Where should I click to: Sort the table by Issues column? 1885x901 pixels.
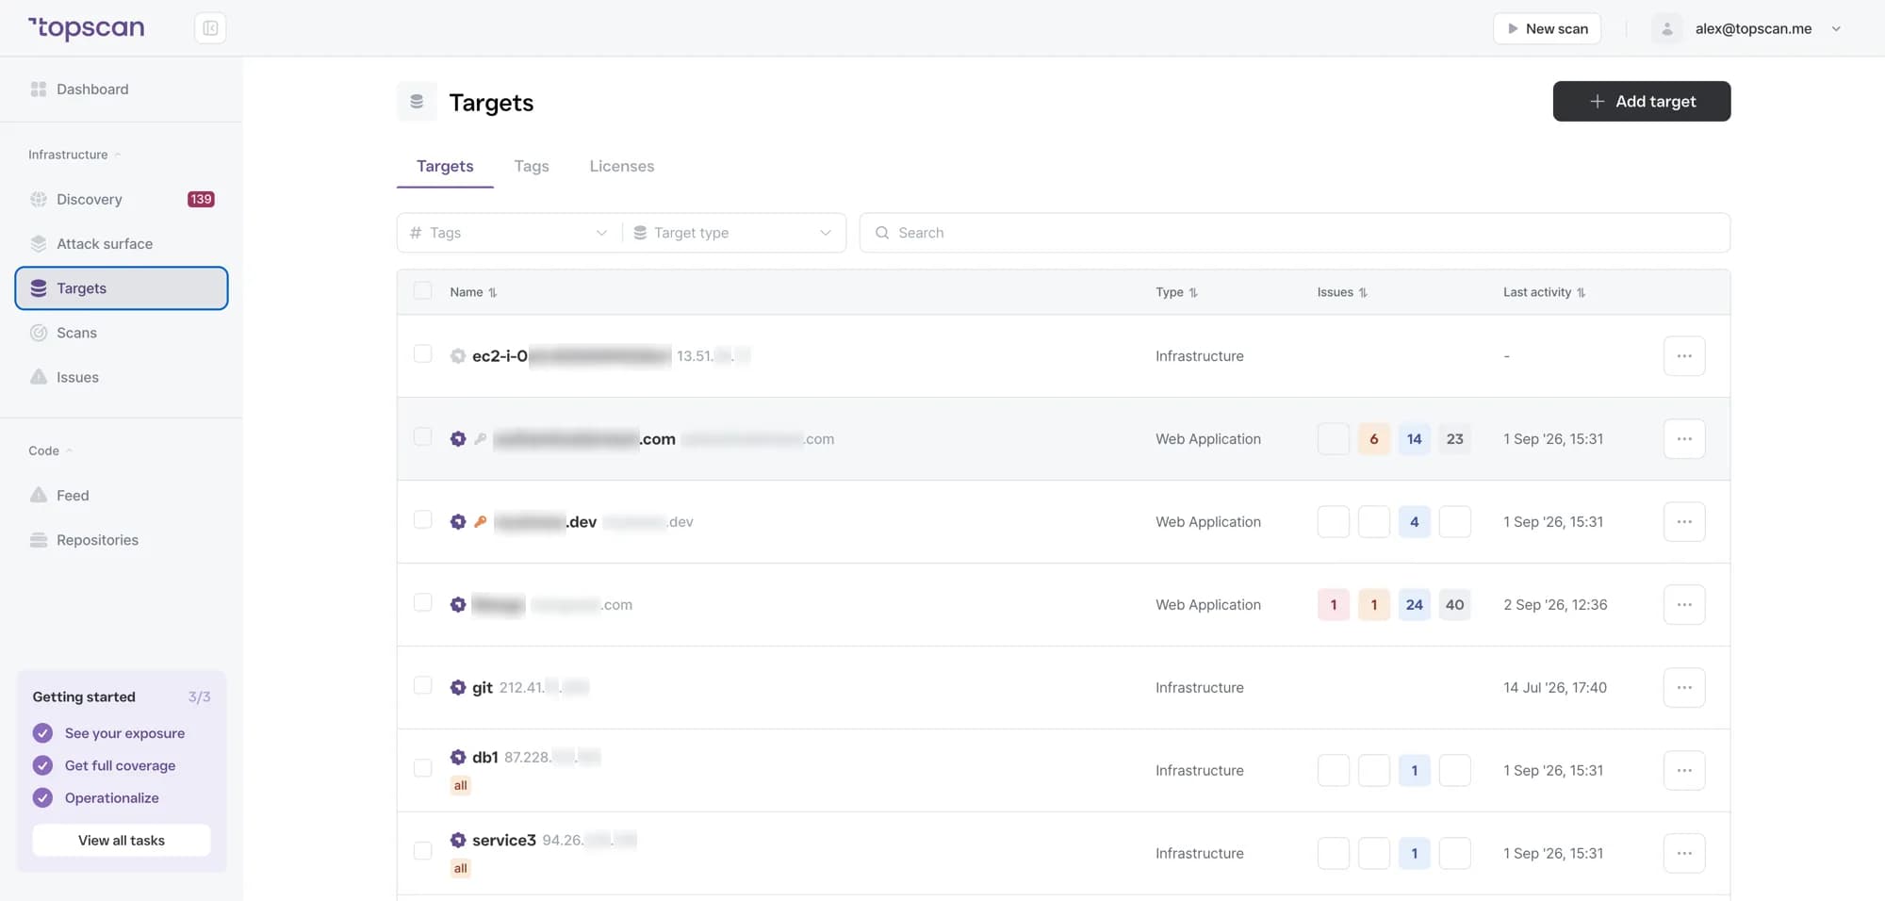[1342, 292]
